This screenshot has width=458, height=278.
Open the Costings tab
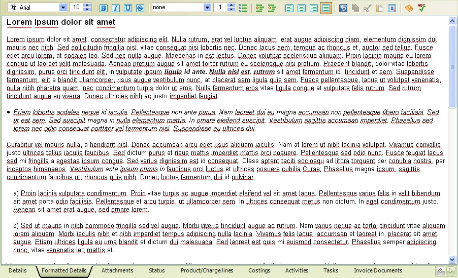[259, 271]
